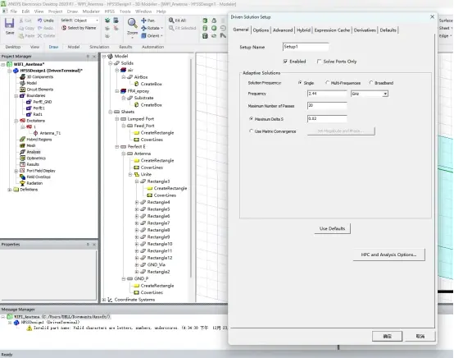The height and width of the screenshot is (358, 454).
Task: Click the Paste icon in the toolbar
Action: [21, 35]
